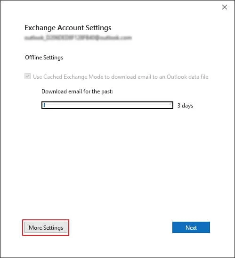Open the More Settings button
The width and height of the screenshot is (235, 258).
click(x=46, y=227)
